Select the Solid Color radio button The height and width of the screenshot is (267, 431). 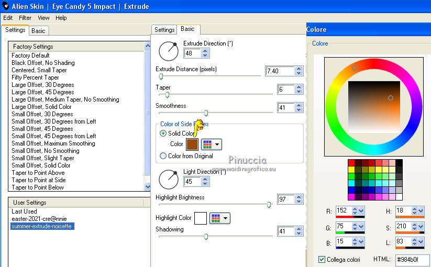click(163, 133)
